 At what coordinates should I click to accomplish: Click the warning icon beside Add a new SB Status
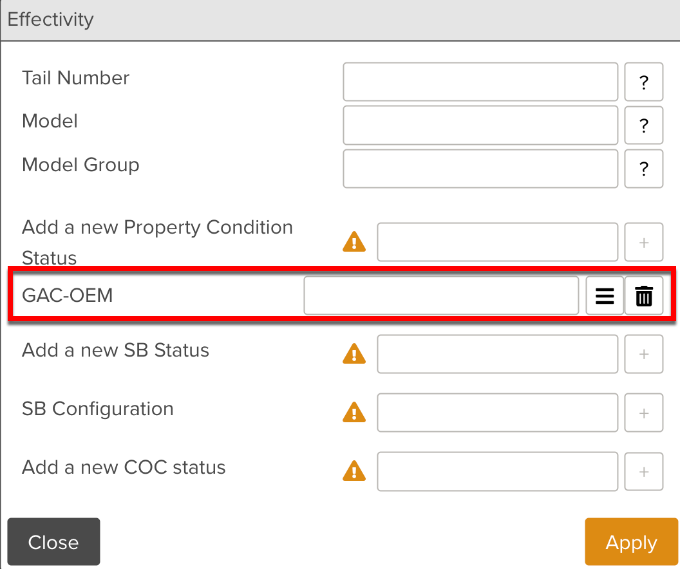(x=354, y=354)
